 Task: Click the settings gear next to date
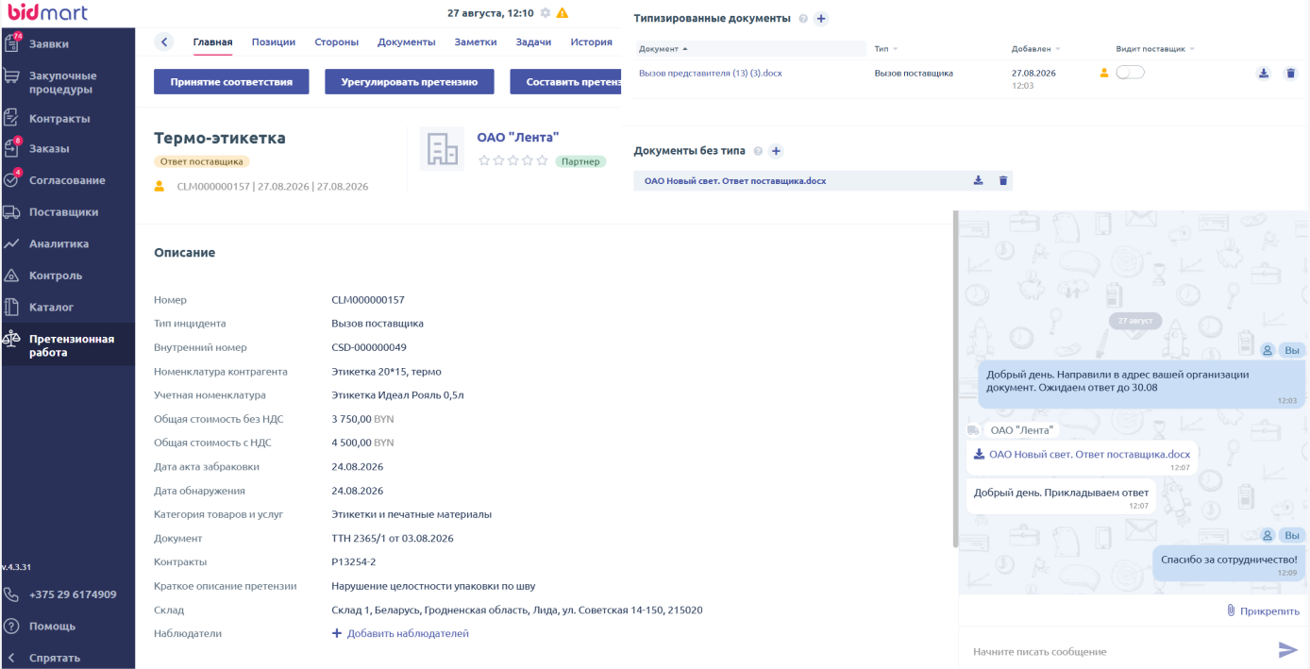click(545, 13)
